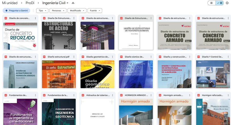Click PDF icon of Diseño estructural.pdf
231x125 pixels.
44,57
